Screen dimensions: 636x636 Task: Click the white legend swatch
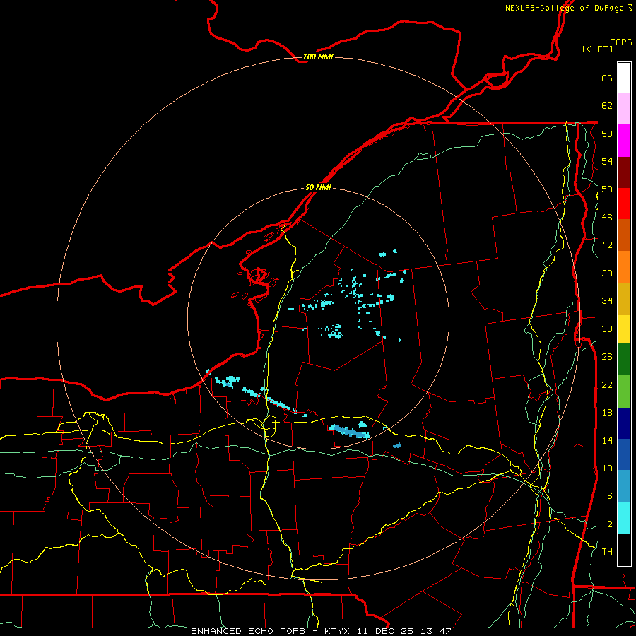pyautogui.click(x=624, y=78)
